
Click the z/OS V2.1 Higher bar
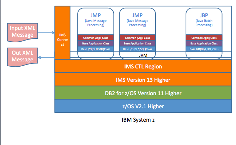pyautogui.click(x=143, y=106)
